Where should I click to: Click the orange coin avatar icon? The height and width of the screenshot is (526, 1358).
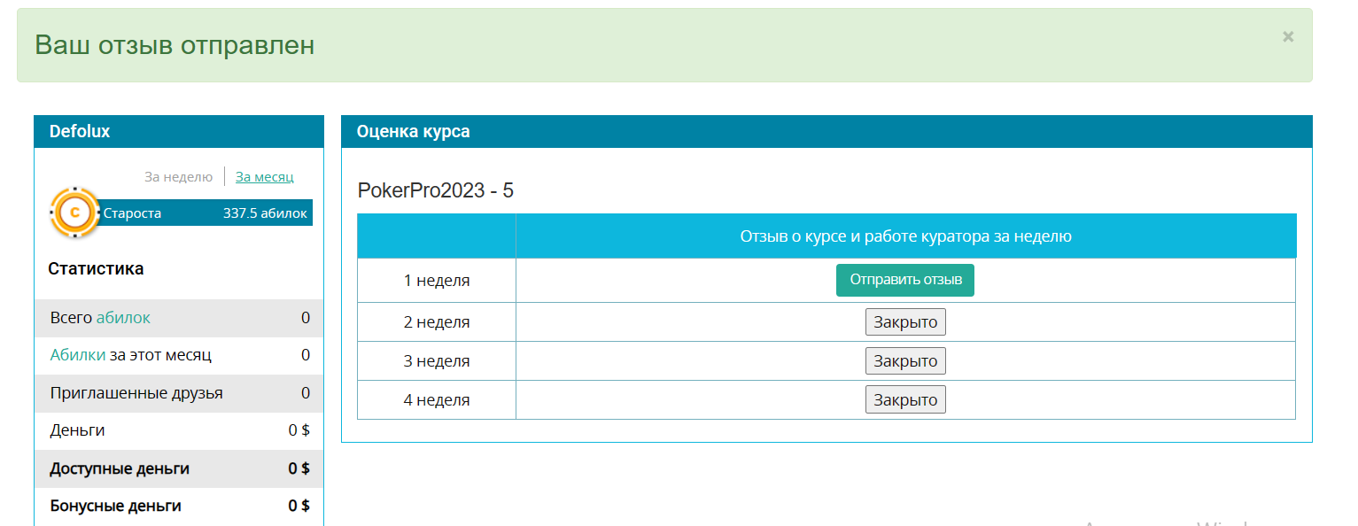[74, 213]
